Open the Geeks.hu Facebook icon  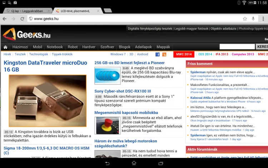(x=158, y=54)
